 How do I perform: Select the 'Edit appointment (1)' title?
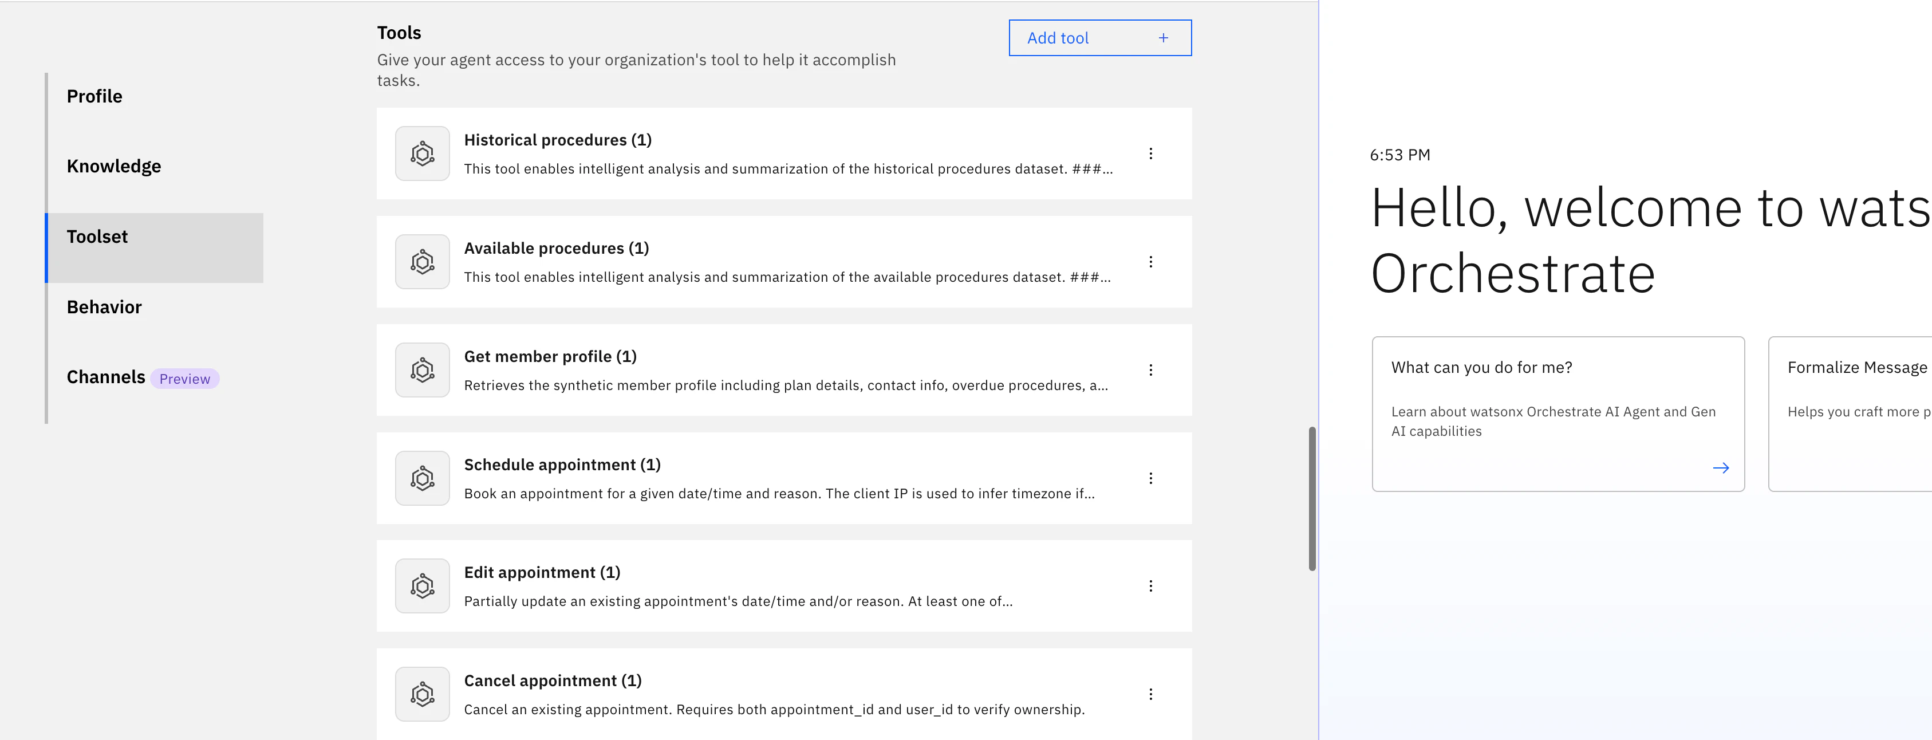[x=542, y=572]
